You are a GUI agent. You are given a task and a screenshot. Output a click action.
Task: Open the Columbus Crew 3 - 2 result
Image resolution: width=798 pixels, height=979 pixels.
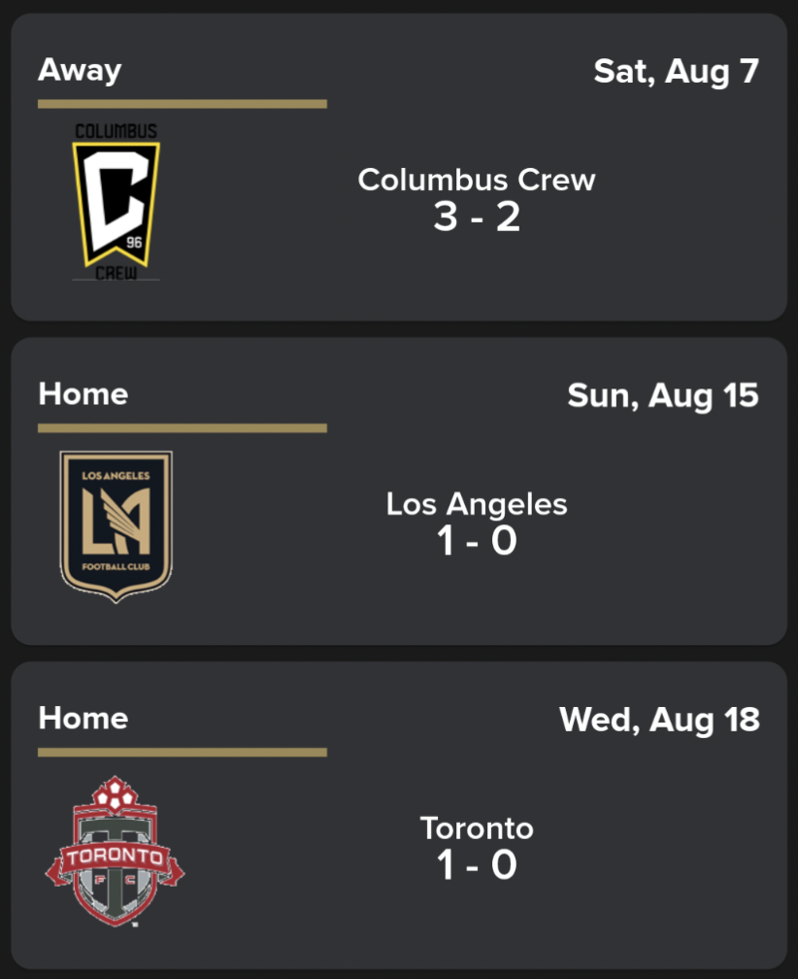pos(399,167)
